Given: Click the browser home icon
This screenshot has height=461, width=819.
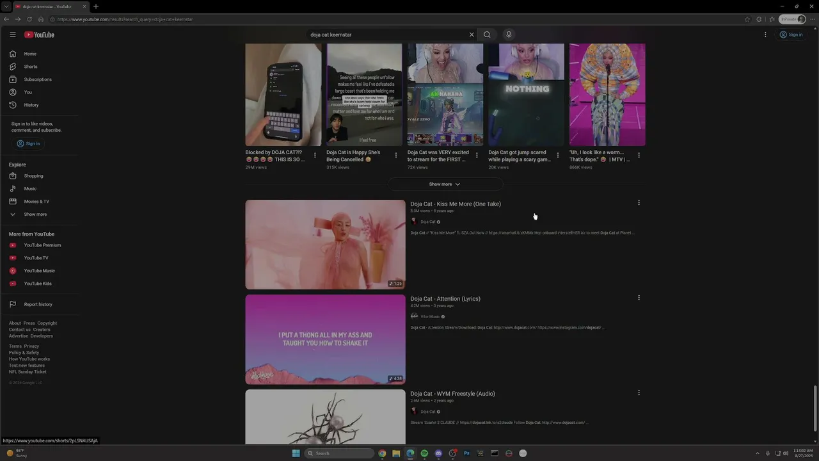Looking at the screenshot, I should (x=41, y=19).
